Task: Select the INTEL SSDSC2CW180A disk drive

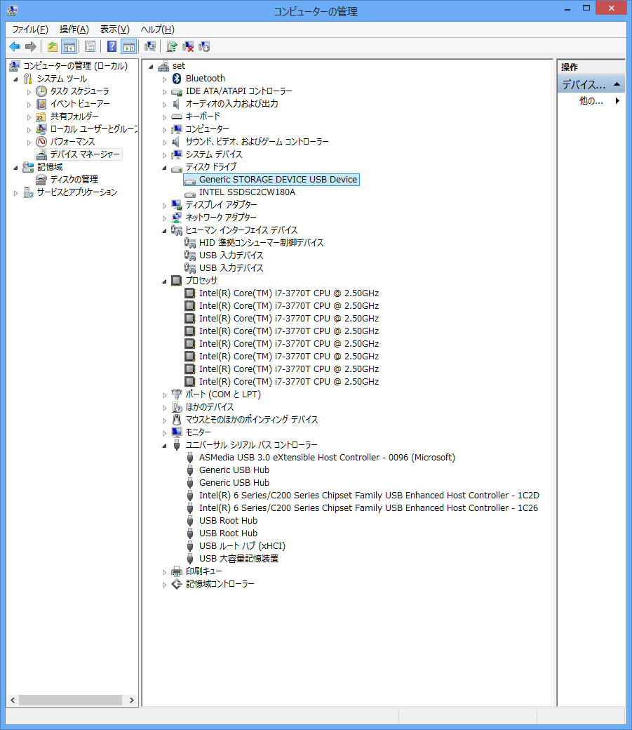Action: [247, 192]
